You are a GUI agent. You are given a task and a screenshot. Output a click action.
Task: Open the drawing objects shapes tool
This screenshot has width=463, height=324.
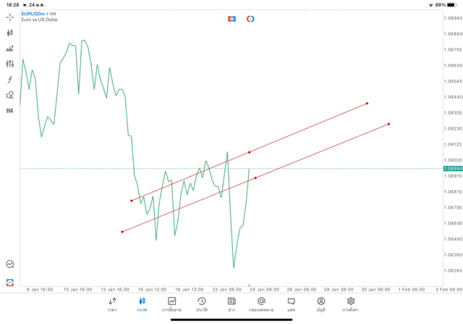coord(10,95)
